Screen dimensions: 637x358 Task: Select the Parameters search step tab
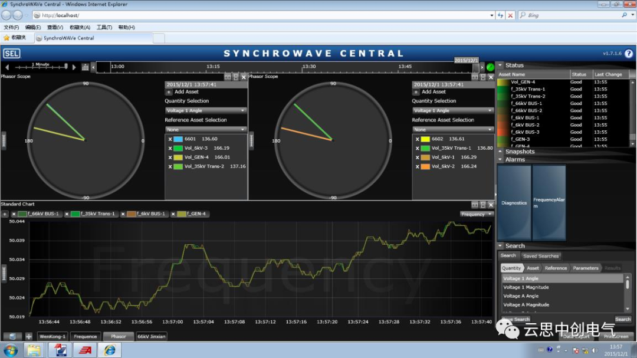coord(586,268)
